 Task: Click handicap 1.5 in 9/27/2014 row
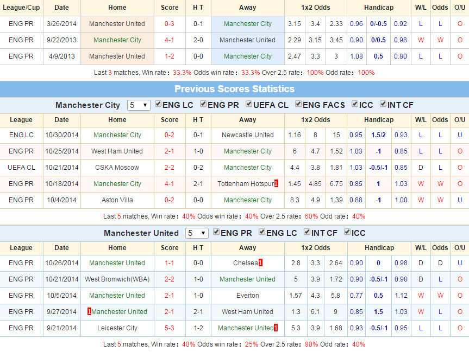[378, 312]
